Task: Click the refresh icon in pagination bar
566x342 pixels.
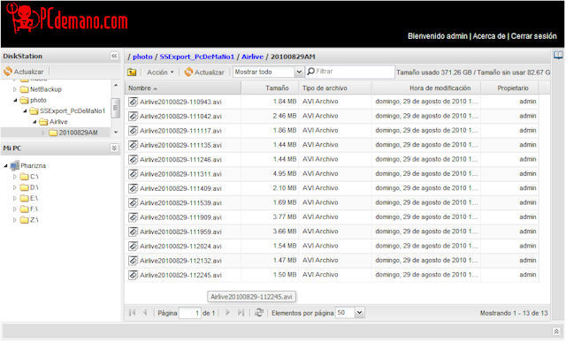Action: (259, 313)
